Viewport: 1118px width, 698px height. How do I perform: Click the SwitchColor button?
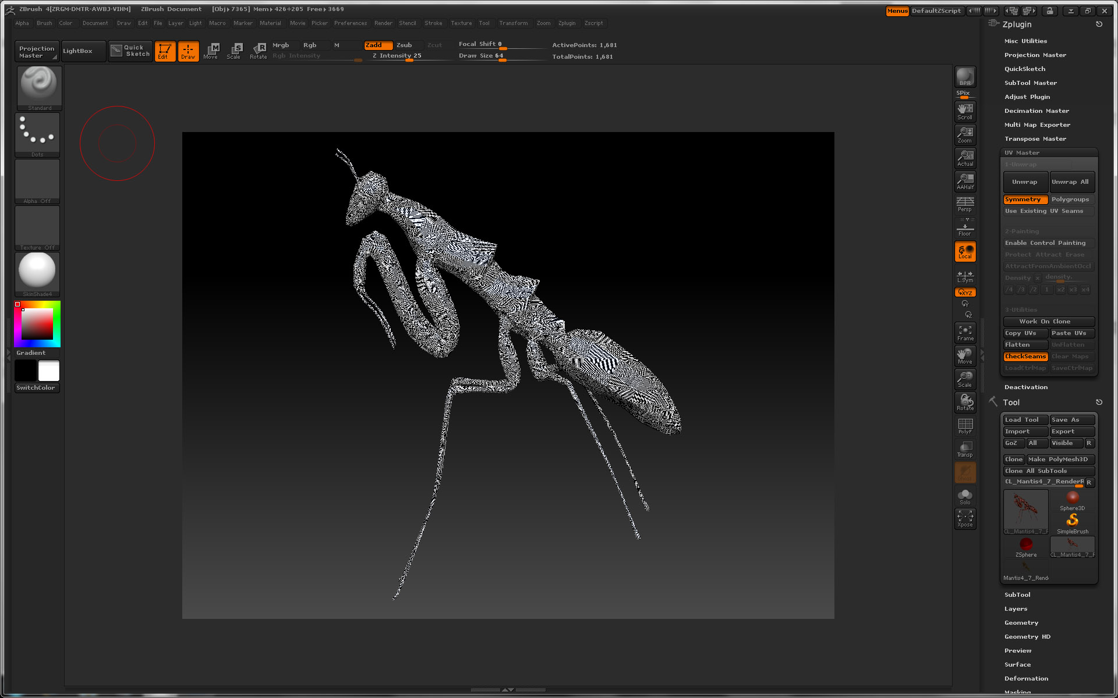click(x=36, y=388)
